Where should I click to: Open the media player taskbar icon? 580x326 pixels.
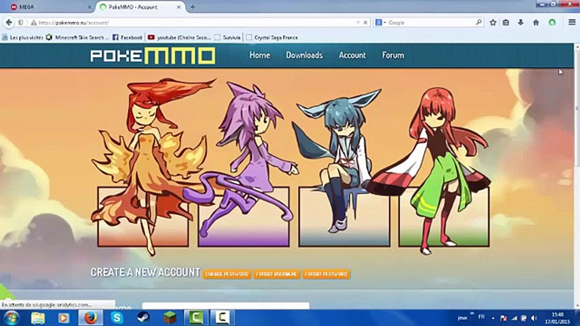click(x=64, y=318)
